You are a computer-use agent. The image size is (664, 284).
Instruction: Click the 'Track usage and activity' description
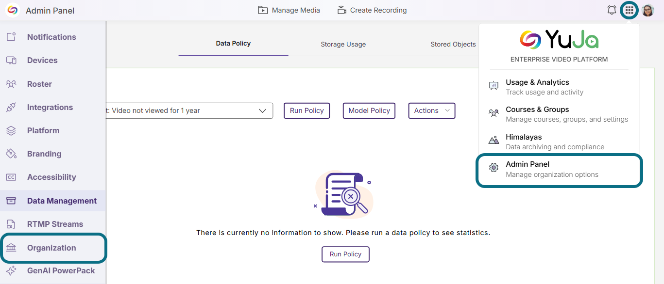pos(545,92)
